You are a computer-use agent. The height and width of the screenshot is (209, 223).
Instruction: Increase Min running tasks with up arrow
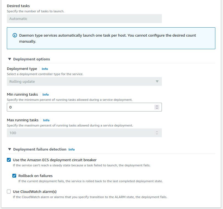[157, 106]
